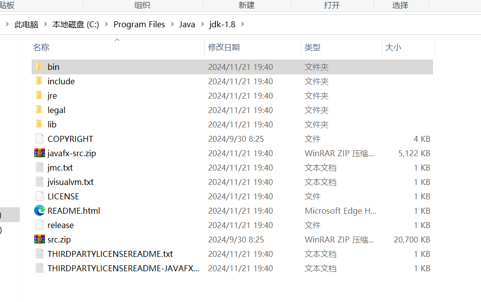Sort by 修改日期 column header
Viewport: 481px width, 302px height.
tap(224, 47)
